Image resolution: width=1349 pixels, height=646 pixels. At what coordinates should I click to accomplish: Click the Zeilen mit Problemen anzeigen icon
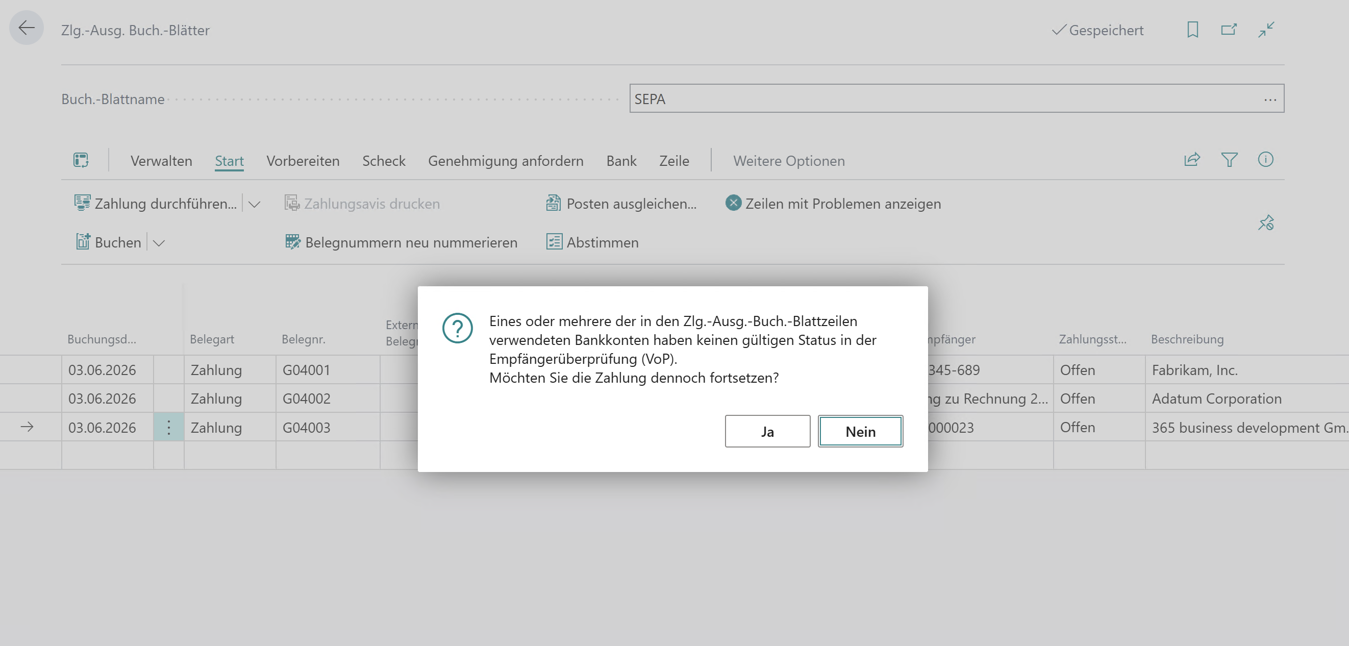click(x=733, y=203)
